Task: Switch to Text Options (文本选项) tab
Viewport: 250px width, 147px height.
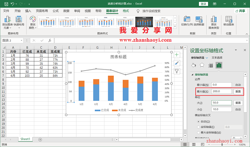Action: tap(217, 58)
